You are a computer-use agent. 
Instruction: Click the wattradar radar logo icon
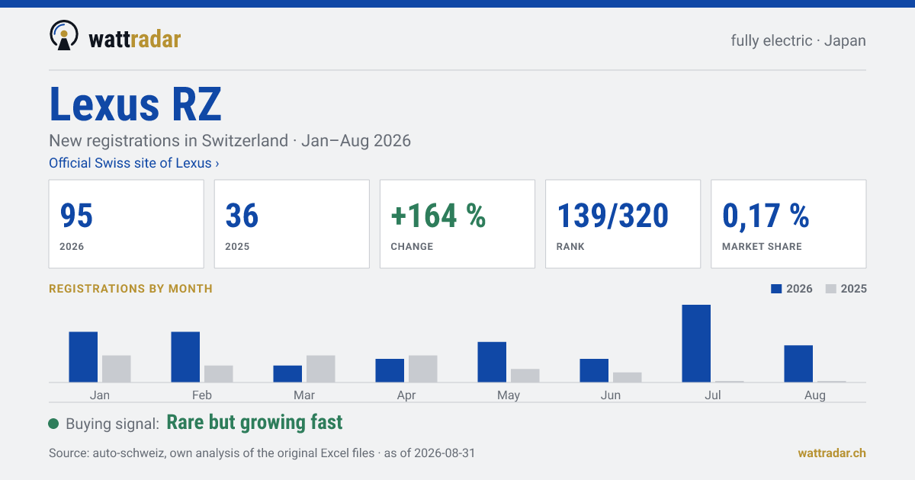pos(63,36)
